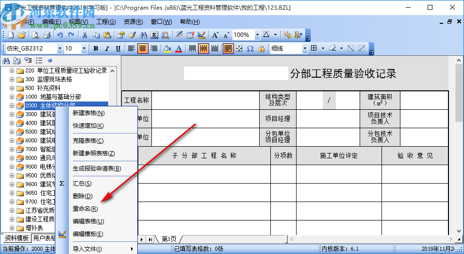Open the 编辑(E) menu

51,21
